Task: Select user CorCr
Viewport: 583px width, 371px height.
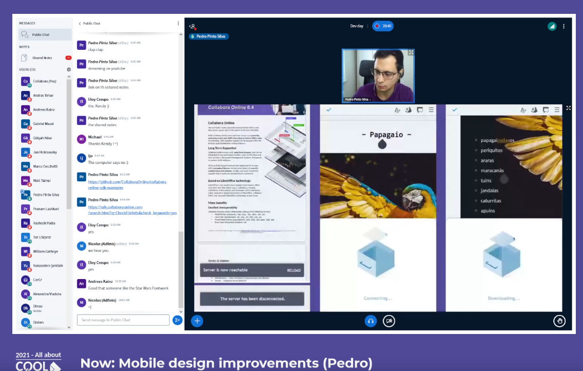Action: click(x=43, y=280)
